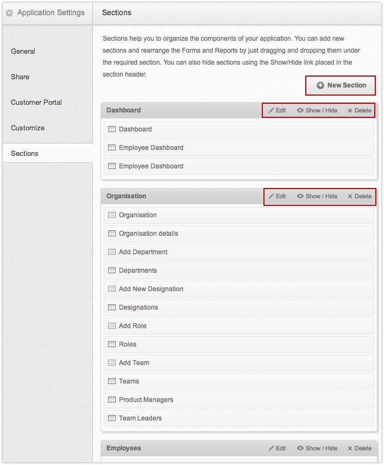Click pencil Edit icon for Organisation section
384x465 pixels.
[x=272, y=196]
